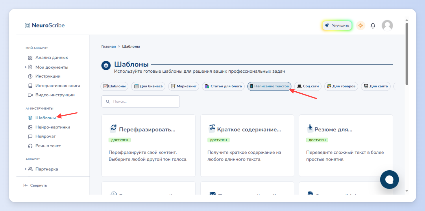
Task: Click the Резюме для person icon
Action: click(310, 128)
